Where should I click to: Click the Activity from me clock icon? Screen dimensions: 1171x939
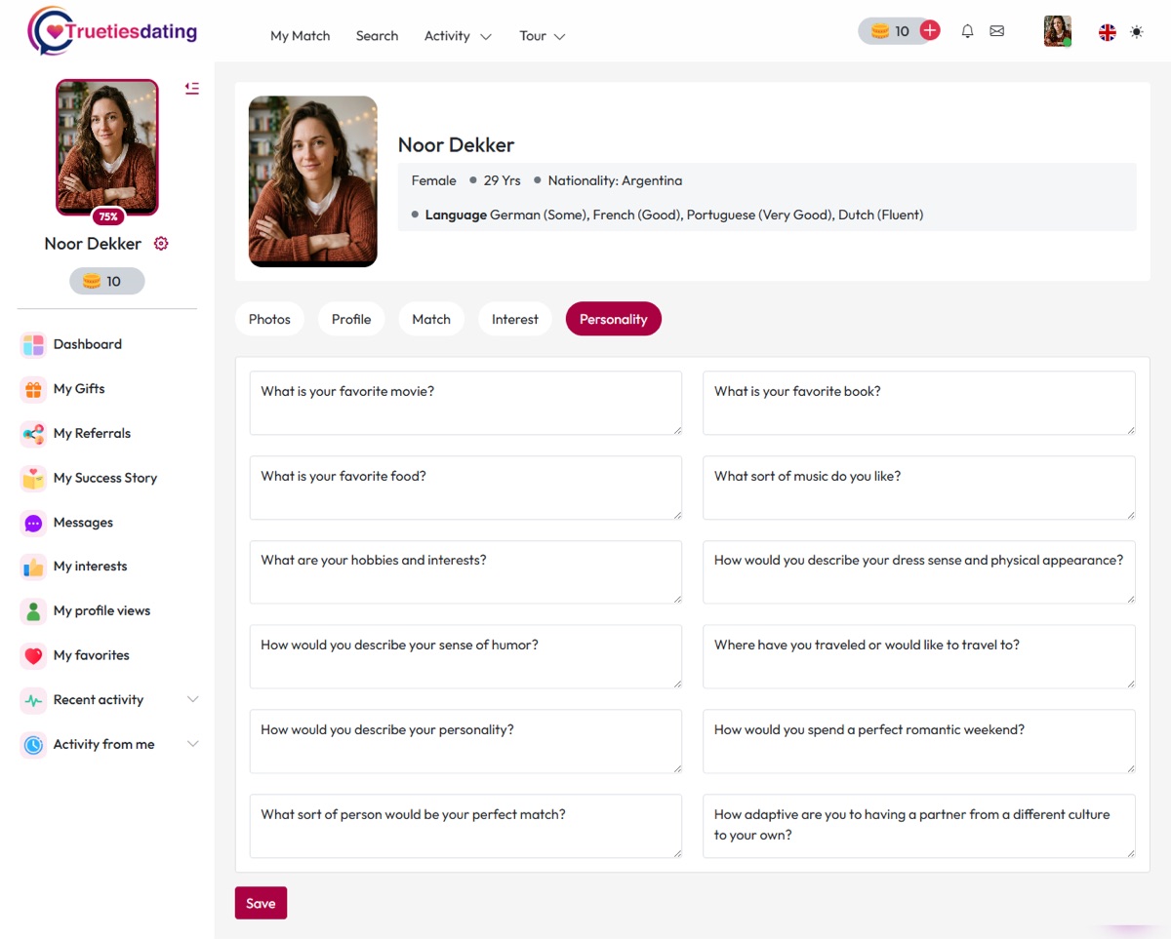[x=33, y=745]
